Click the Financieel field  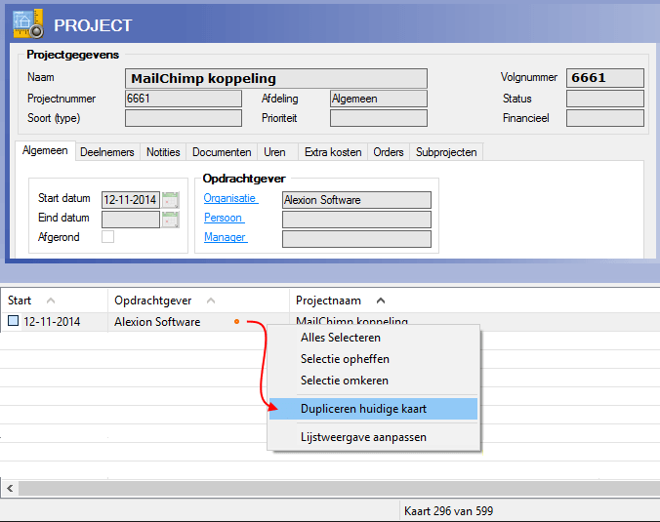click(x=605, y=118)
